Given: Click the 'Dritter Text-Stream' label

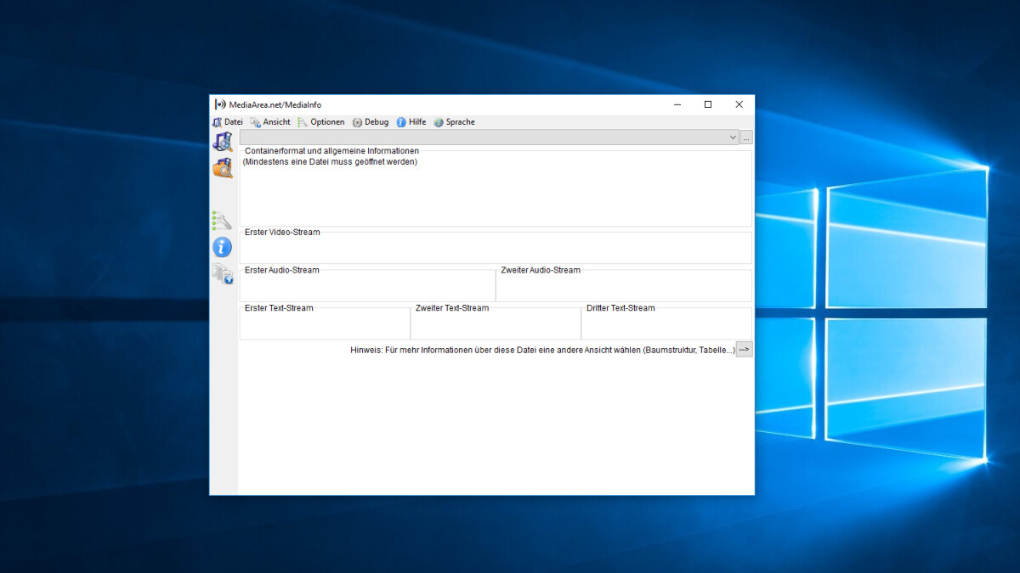Looking at the screenshot, I should coord(620,308).
